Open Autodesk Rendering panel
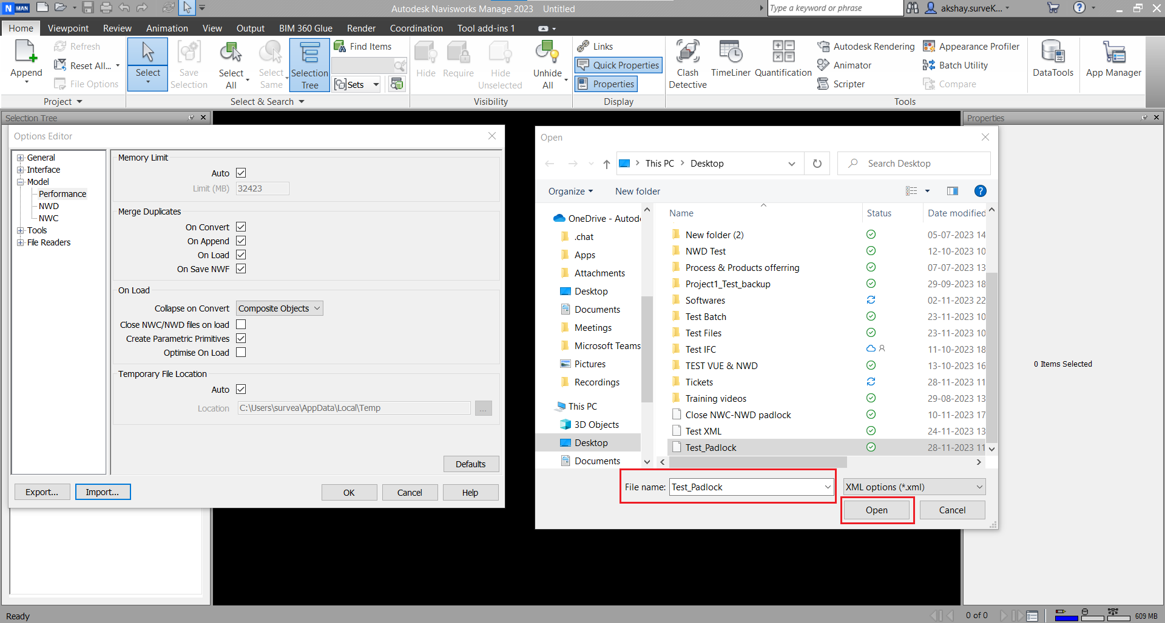Screen dimensions: 1165x623 click(866, 47)
